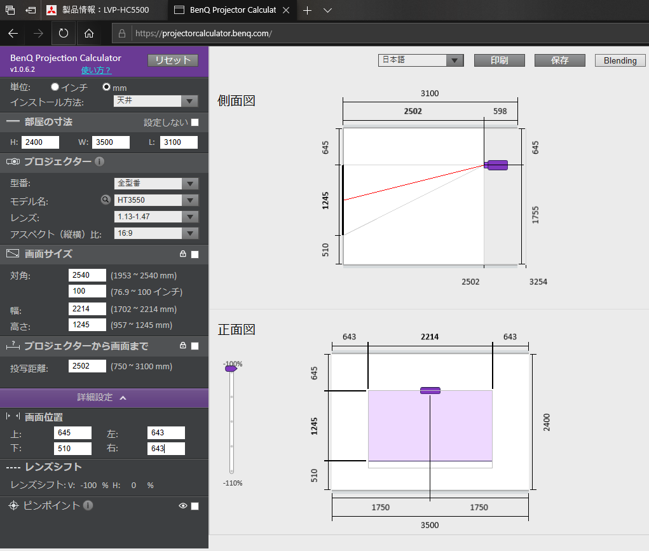Viewport: 649px width, 551px height.
Task: Click the projection distance field 2502
Action: coord(87,366)
